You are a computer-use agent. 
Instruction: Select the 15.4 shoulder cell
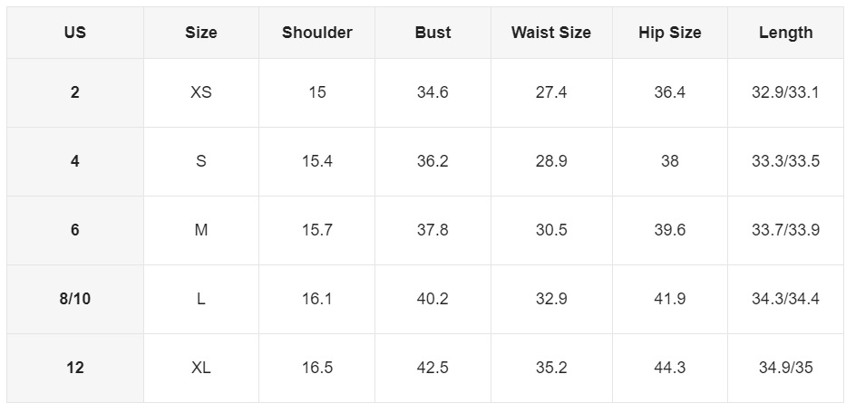coord(316,161)
